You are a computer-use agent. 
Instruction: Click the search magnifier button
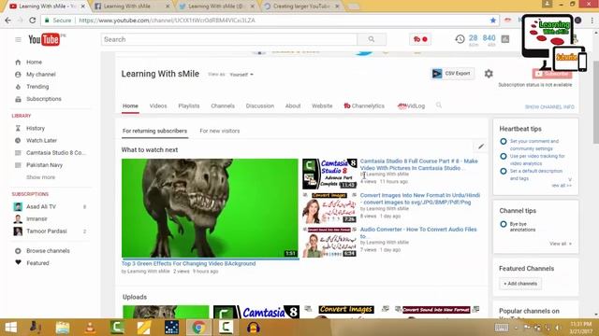tap(372, 39)
